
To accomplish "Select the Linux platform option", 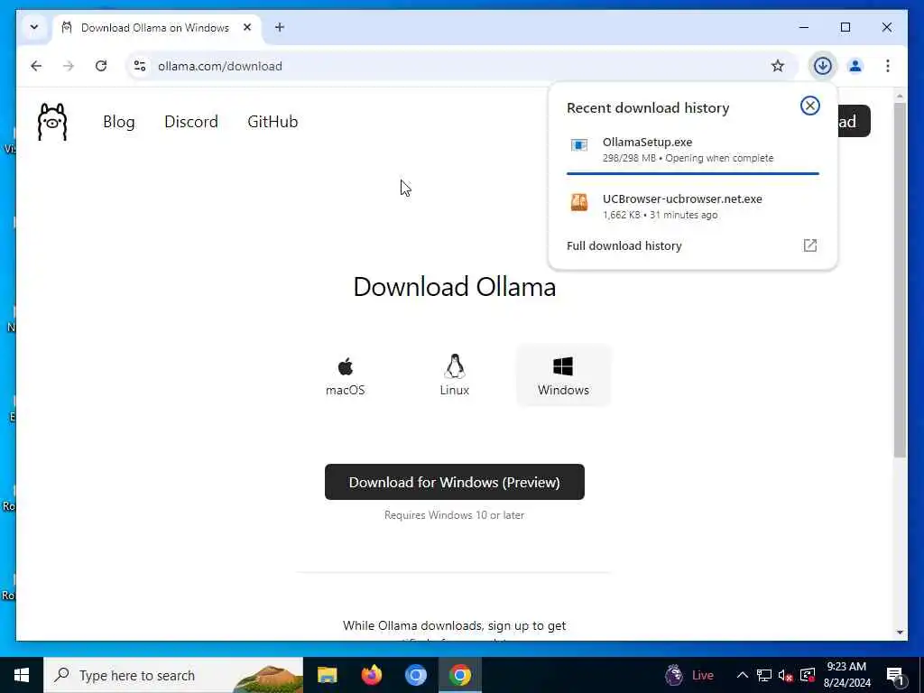I will [x=455, y=376].
